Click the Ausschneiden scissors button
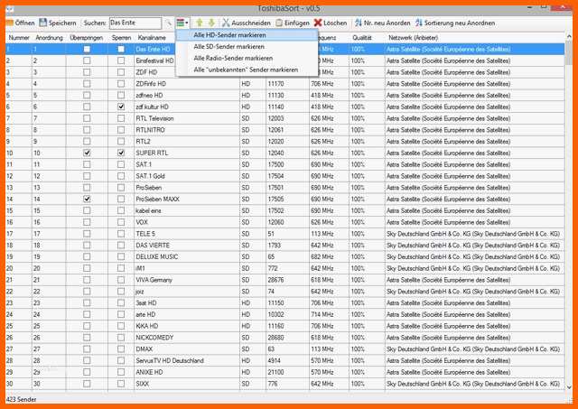The image size is (578, 409). coord(246,23)
